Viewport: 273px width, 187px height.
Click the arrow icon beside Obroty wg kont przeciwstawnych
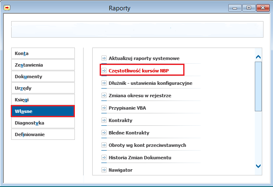pos(104,145)
